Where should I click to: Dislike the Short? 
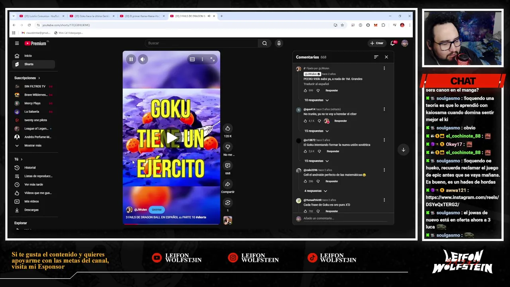(x=228, y=147)
